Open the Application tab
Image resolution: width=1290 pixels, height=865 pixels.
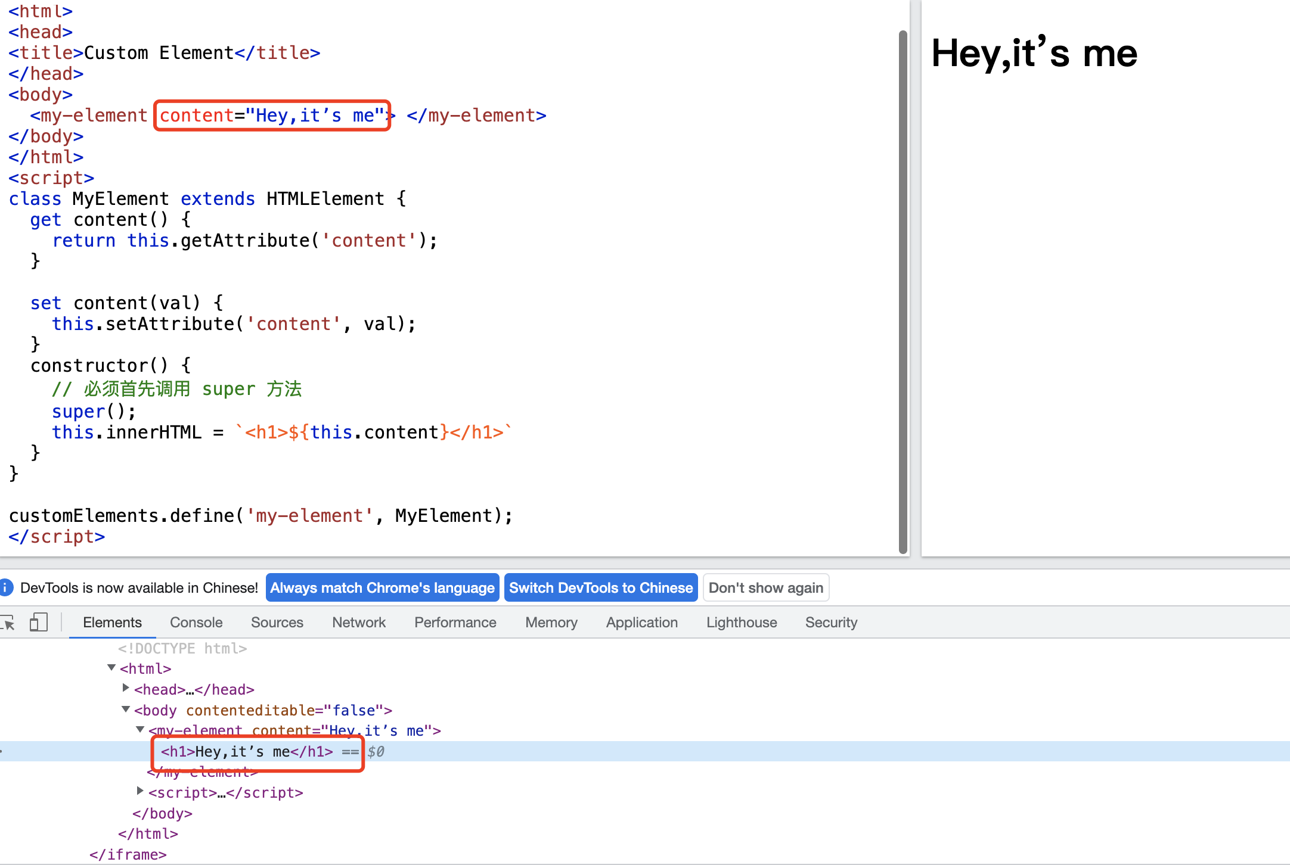(642, 623)
